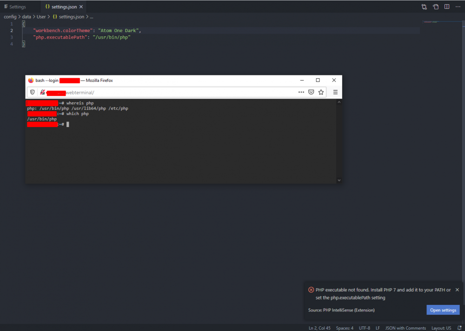This screenshot has height=331, width=465.
Task: Click Ln 2, Col 45 in the status bar
Action: [319, 328]
